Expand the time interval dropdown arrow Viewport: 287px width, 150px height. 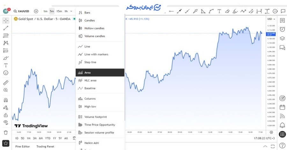coord(71,11)
